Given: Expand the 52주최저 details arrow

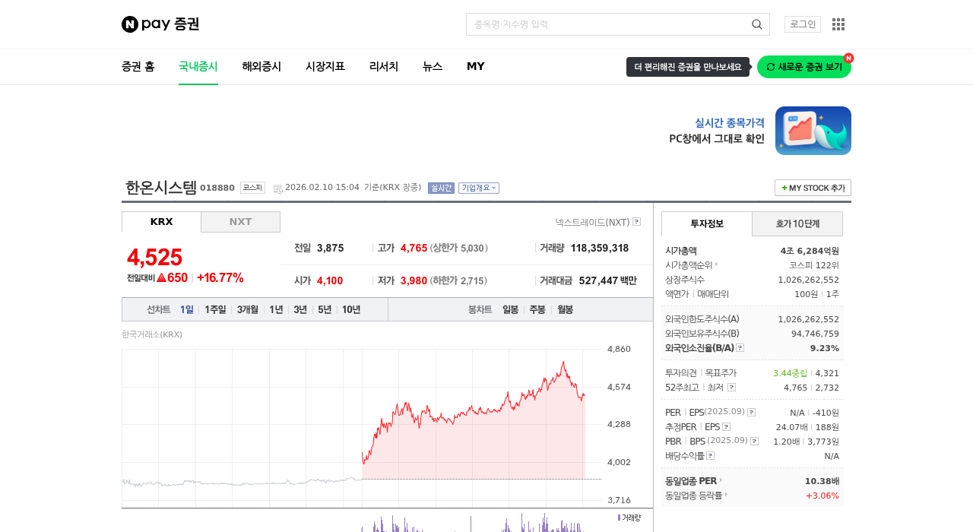Looking at the screenshot, I should [731, 387].
